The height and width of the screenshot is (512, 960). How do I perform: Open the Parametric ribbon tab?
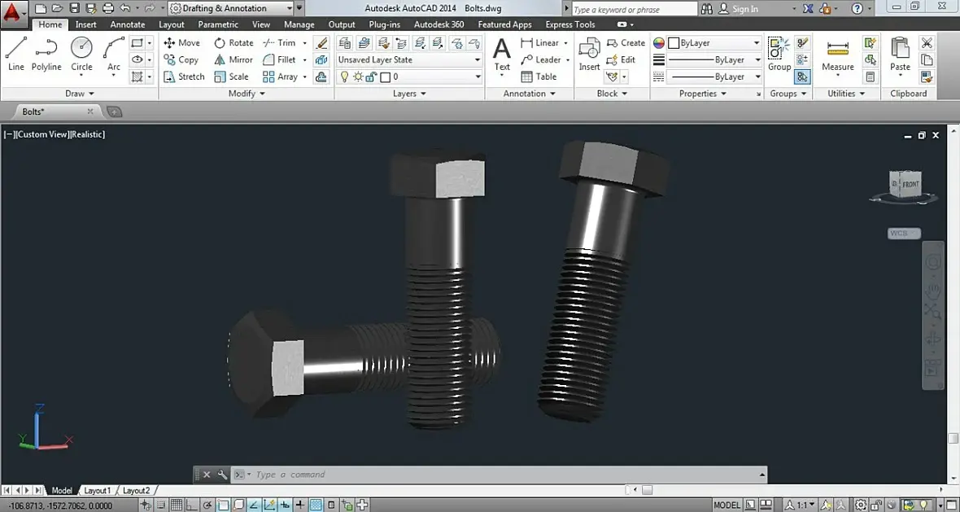point(218,24)
